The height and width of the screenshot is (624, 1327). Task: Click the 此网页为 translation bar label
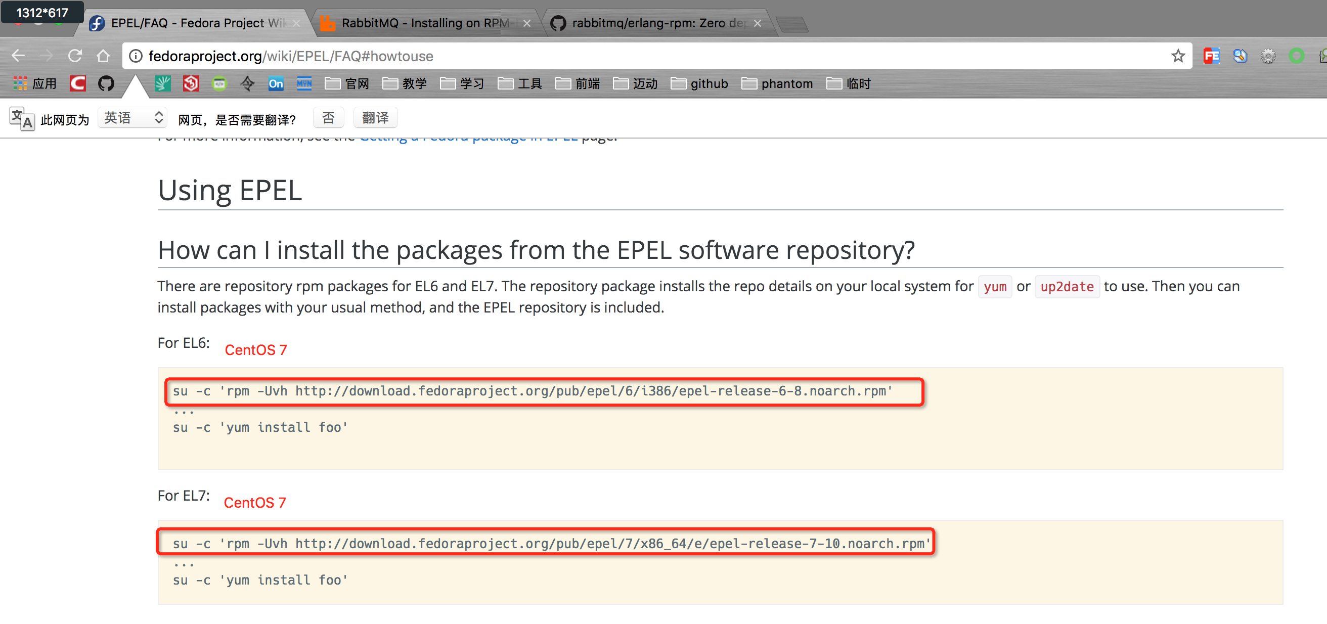[65, 120]
